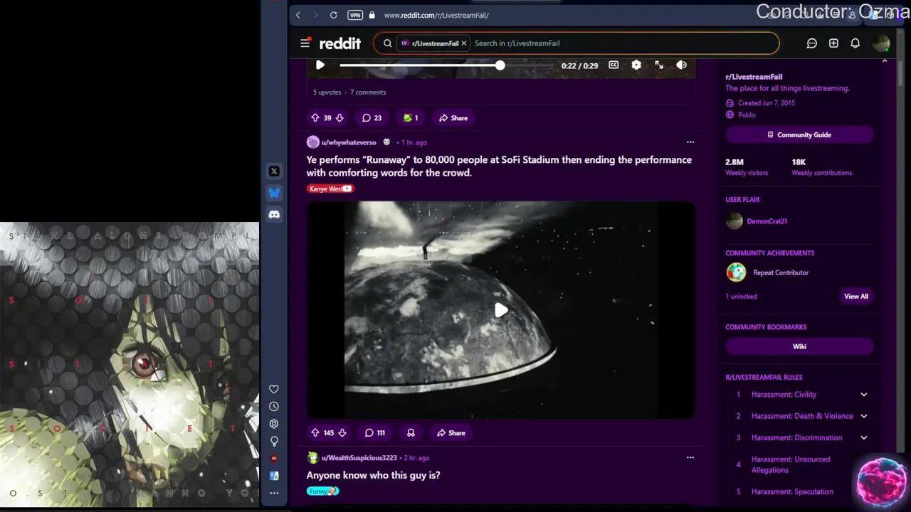This screenshot has width=911, height=512.
Task: Open Reddit chat icon in header
Action: 811,43
